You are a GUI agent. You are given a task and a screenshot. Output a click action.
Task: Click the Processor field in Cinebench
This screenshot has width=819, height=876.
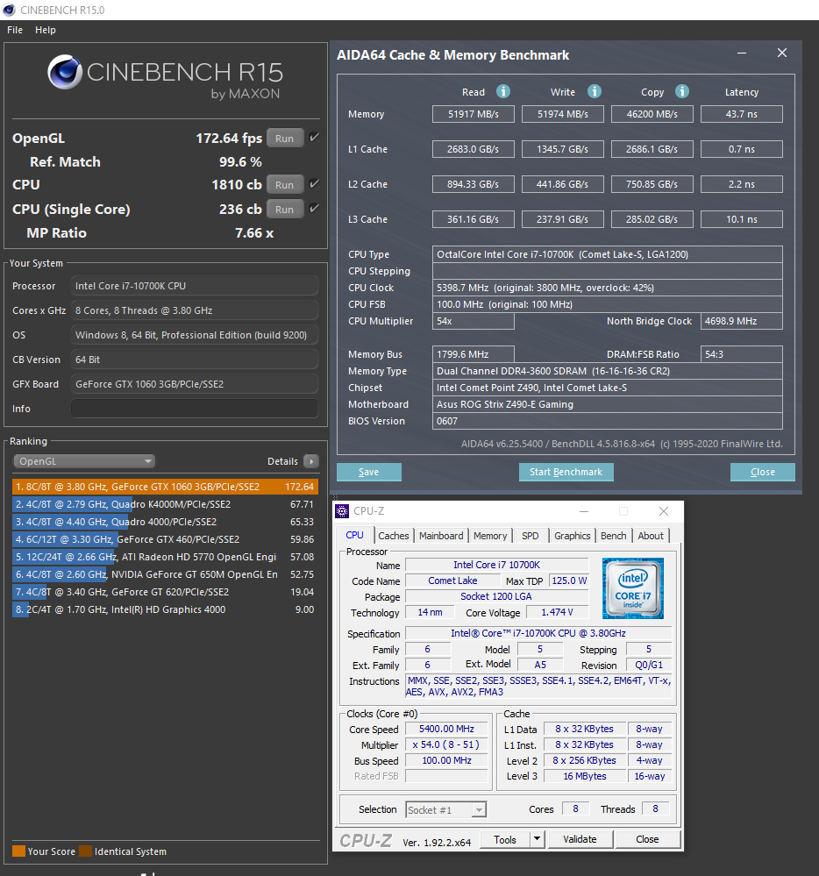pos(195,286)
